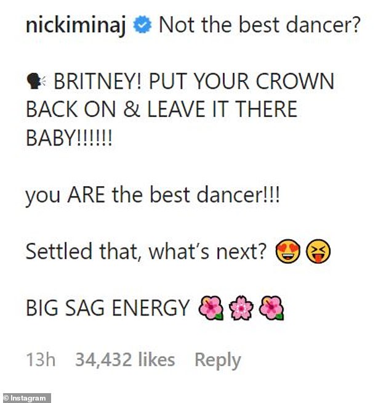The image size is (389, 403).
Task: Click the "BABY!!!!!!" text line
Action: pos(70,137)
